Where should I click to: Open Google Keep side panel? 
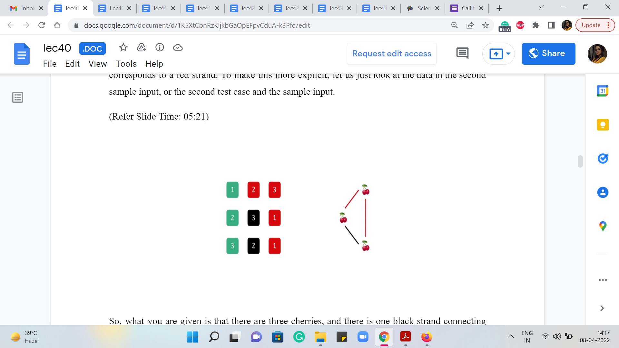click(x=603, y=125)
